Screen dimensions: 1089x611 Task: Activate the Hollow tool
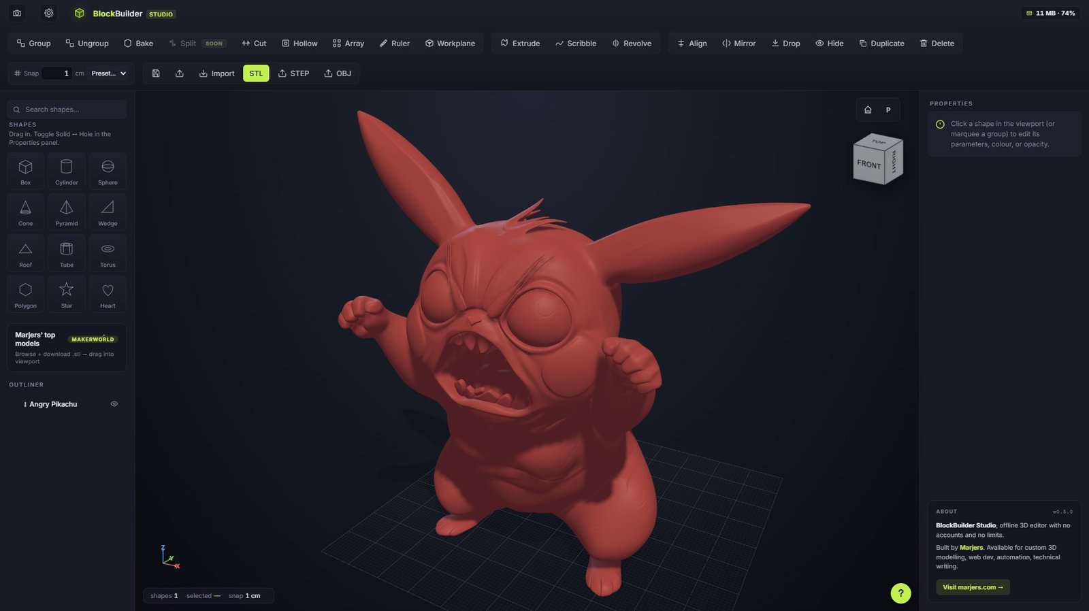coord(299,43)
